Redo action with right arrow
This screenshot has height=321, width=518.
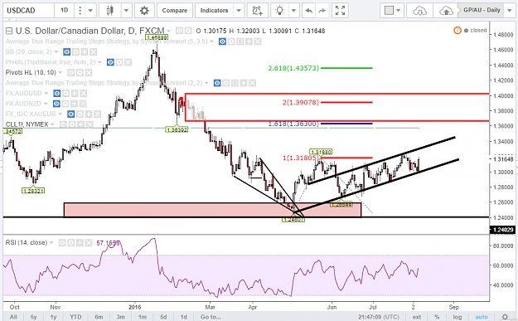322,11
